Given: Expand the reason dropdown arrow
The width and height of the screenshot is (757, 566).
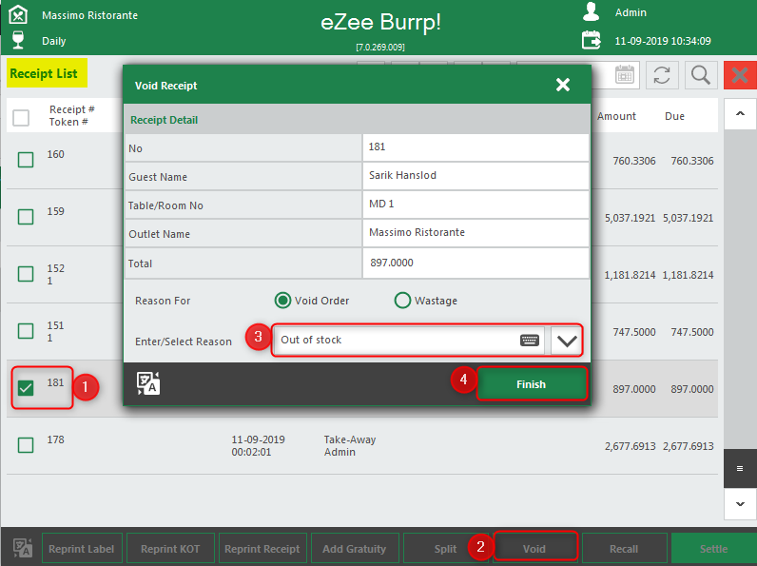Looking at the screenshot, I should pyautogui.click(x=567, y=341).
